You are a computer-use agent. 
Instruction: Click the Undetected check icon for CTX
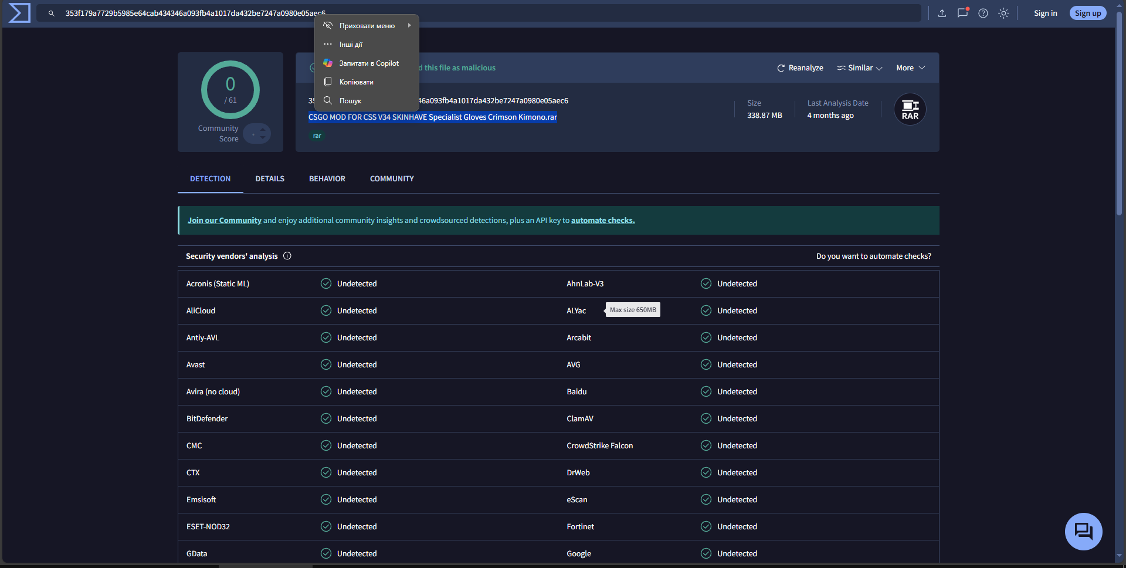[x=326, y=472]
